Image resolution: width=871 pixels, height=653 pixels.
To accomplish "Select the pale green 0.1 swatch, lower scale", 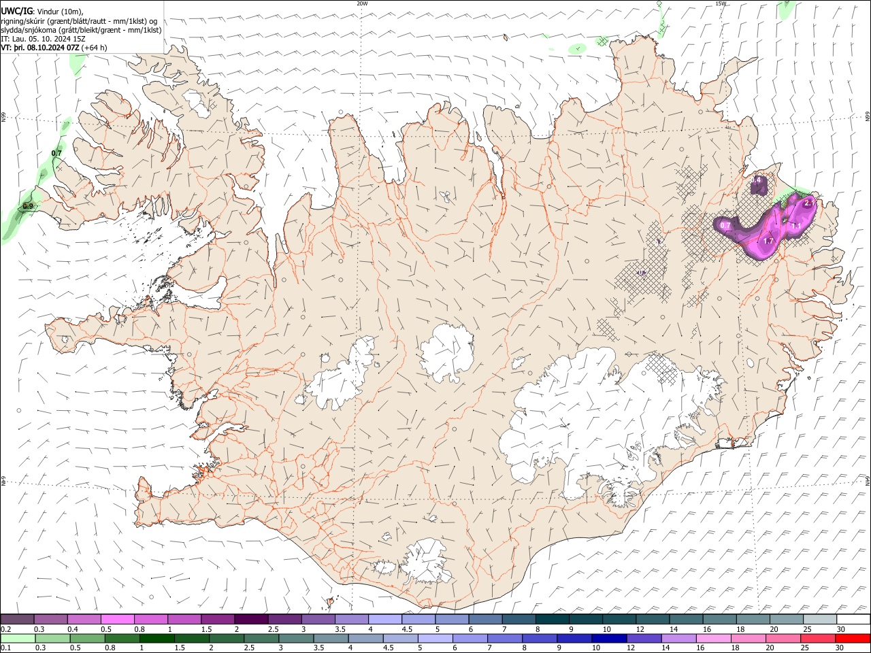I will pos(18,638).
